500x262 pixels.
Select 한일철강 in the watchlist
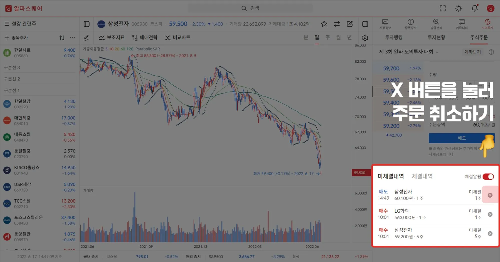point(39,104)
